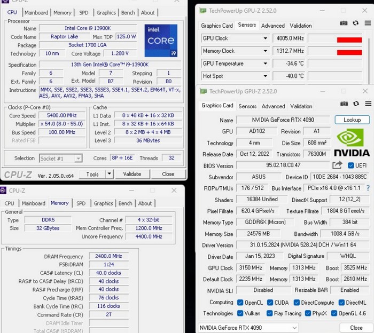
Task: Click the refresh icon in Graphics Card window
Action: tap(355, 104)
